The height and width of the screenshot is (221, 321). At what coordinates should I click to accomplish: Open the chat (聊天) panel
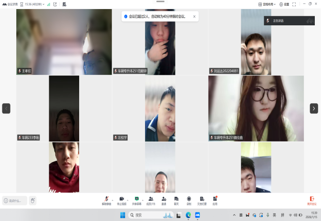176,199
